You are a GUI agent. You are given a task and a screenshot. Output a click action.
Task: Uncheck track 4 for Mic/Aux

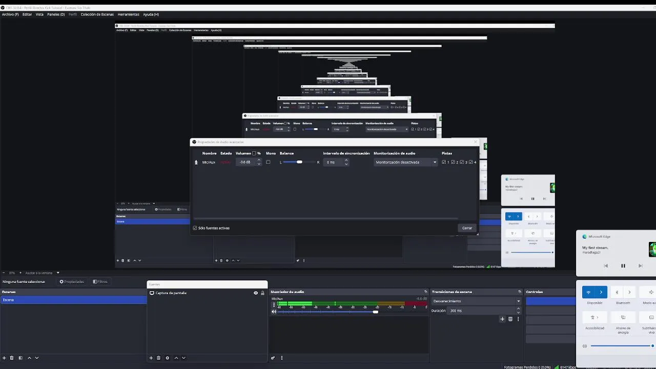(x=471, y=162)
